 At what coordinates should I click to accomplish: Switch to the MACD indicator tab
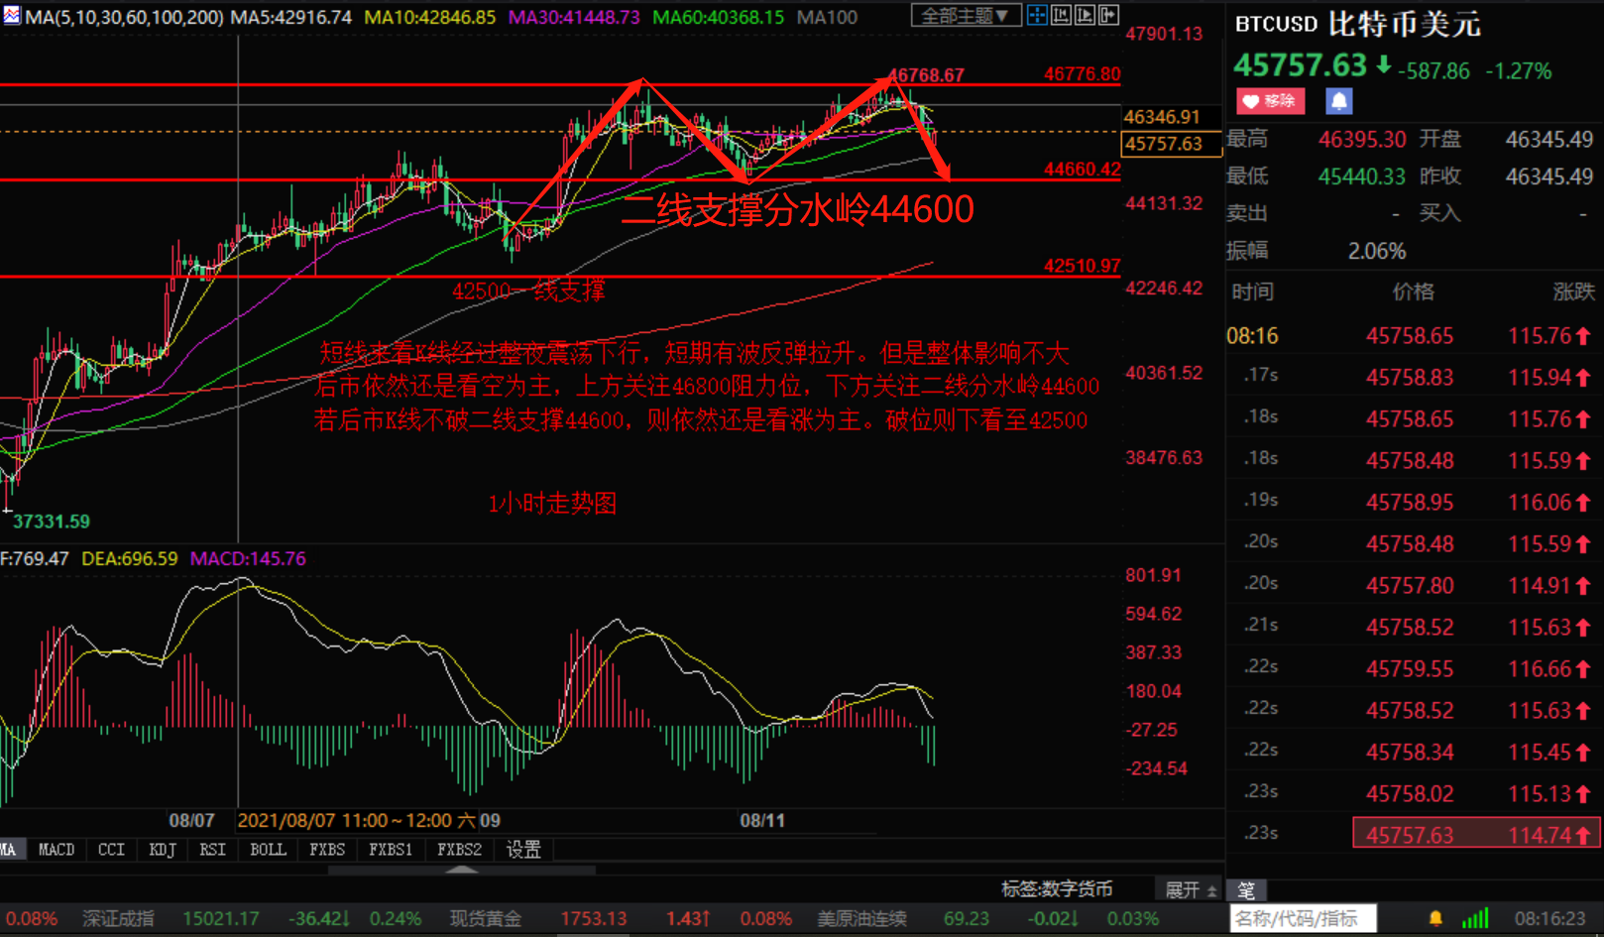tap(56, 850)
